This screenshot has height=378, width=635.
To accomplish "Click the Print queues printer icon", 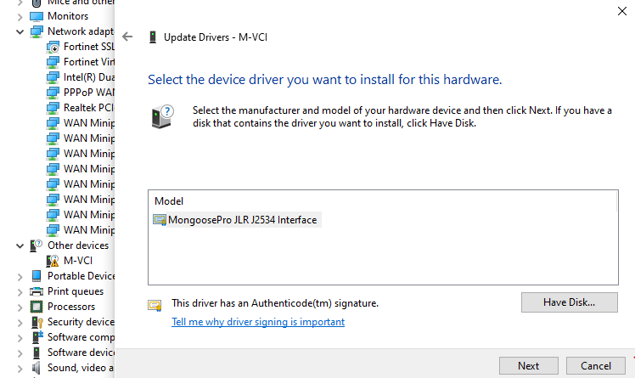I will (x=37, y=291).
